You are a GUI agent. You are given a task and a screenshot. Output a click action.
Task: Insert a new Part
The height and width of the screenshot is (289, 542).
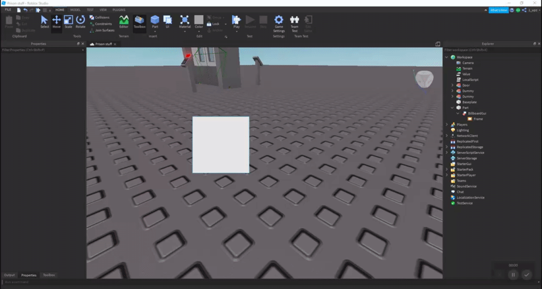(155, 22)
